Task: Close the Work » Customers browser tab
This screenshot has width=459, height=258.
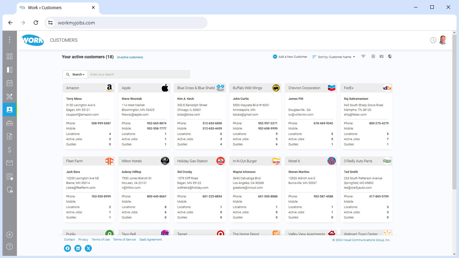Action: coord(93,7)
